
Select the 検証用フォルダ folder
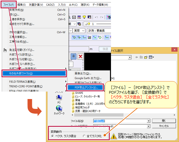pyautogui.click(x=81, y=107)
